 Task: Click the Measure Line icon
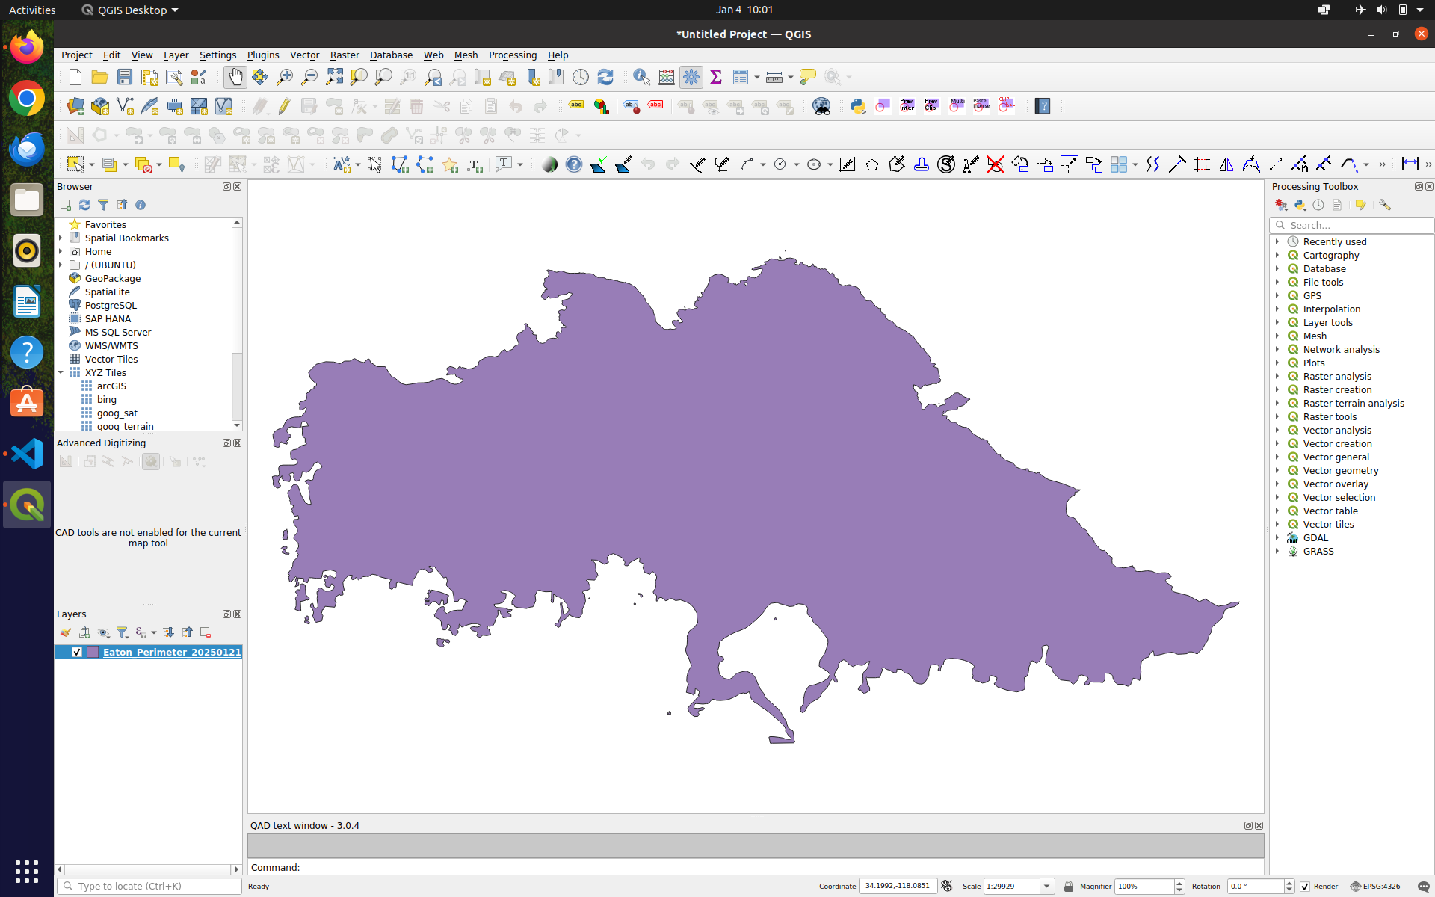click(774, 77)
